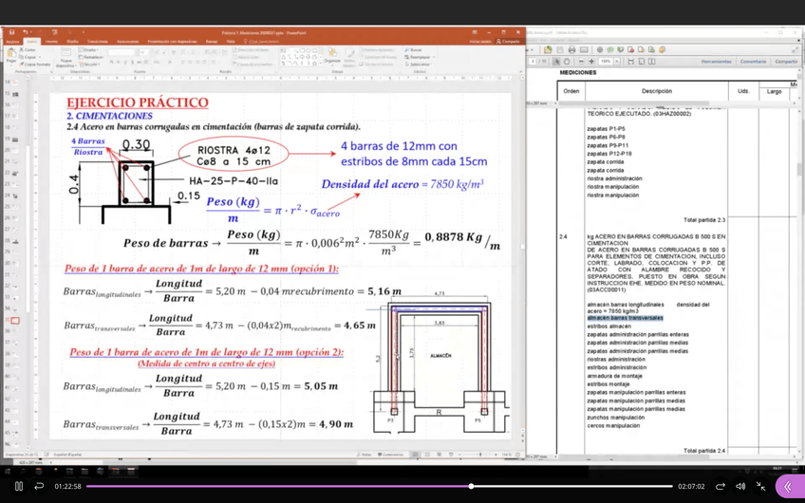Pause the video playback
This screenshot has width=805, height=503.
pos(18,486)
